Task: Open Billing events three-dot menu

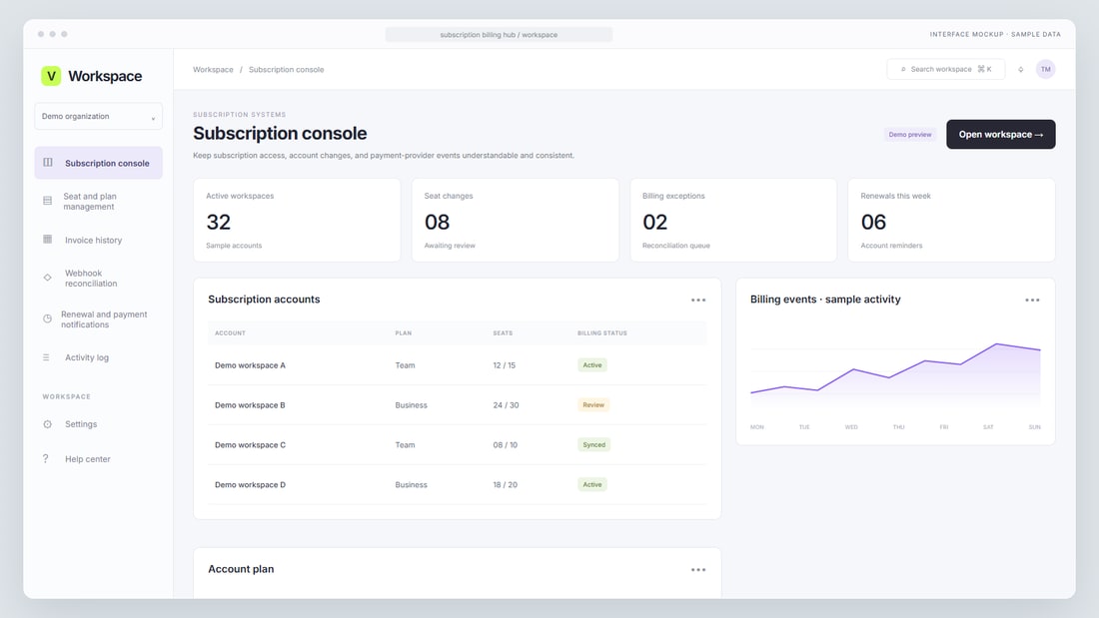Action: tap(1032, 300)
